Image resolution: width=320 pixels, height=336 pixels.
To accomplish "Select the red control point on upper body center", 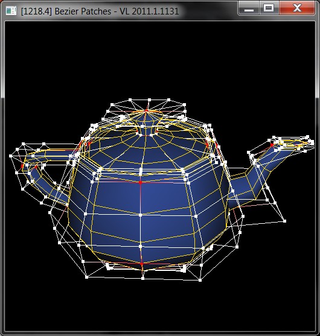I will (x=140, y=183).
